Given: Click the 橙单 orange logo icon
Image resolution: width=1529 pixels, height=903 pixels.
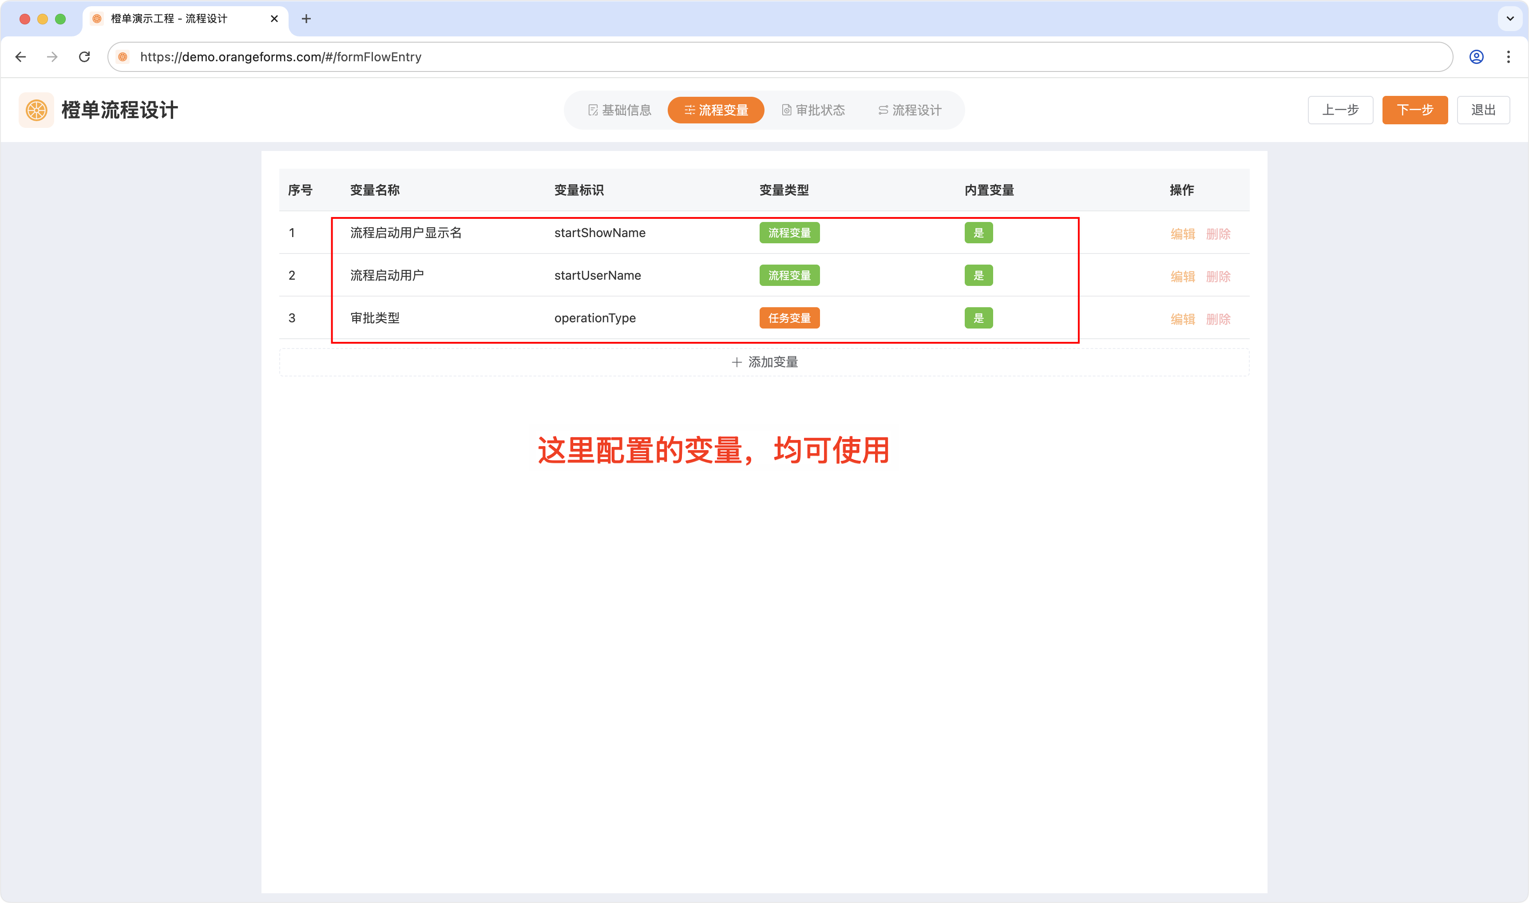Looking at the screenshot, I should tap(36, 110).
